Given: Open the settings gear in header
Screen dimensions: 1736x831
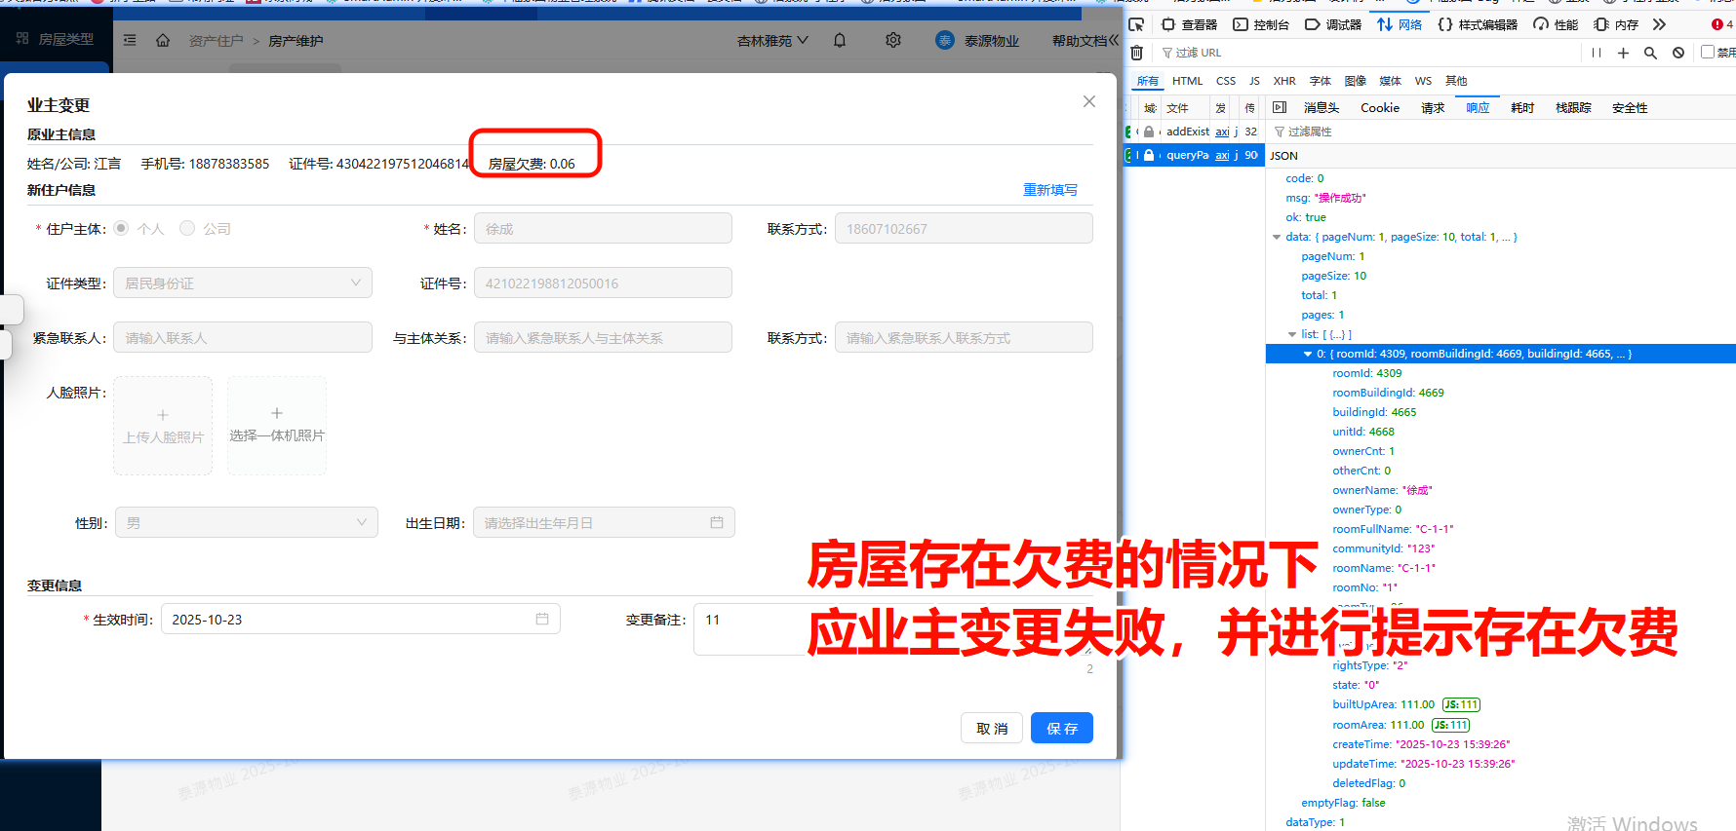Looking at the screenshot, I should click(893, 41).
